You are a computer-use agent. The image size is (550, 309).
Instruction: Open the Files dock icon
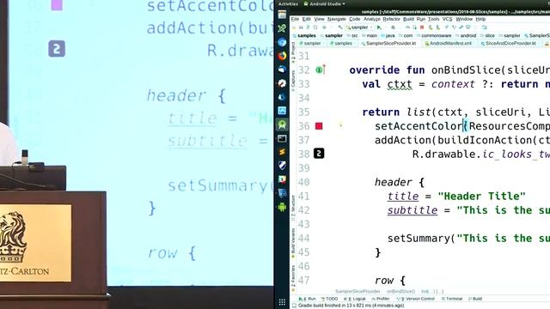pos(282,15)
